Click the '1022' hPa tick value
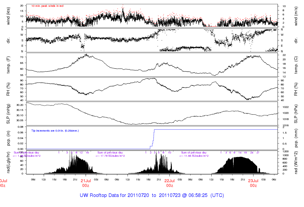 tap(286, 107)
